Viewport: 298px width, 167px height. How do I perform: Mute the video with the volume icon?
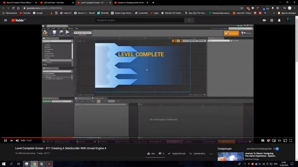click(x=17, y=141)
